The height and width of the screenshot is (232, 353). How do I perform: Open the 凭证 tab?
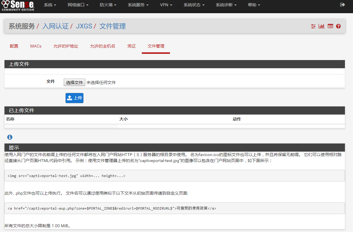(x=131, y=46)
